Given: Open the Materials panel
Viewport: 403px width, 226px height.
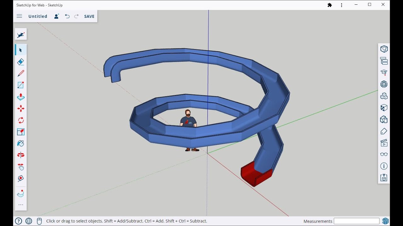Looking at the screenshot, I should (384, 108).
